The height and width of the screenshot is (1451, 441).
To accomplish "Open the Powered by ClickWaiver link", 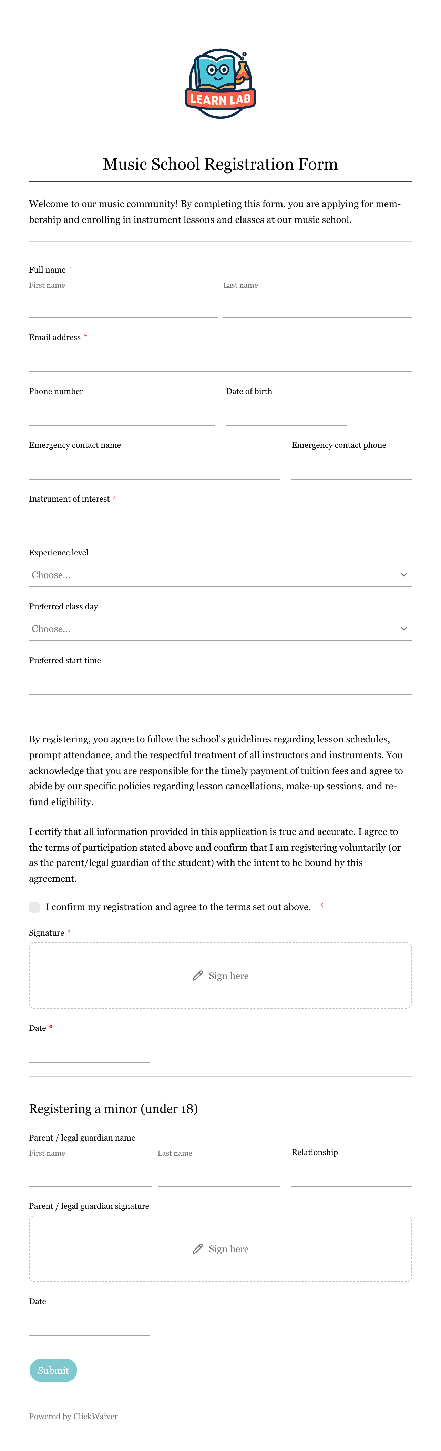I will (x=74, y=1416).
